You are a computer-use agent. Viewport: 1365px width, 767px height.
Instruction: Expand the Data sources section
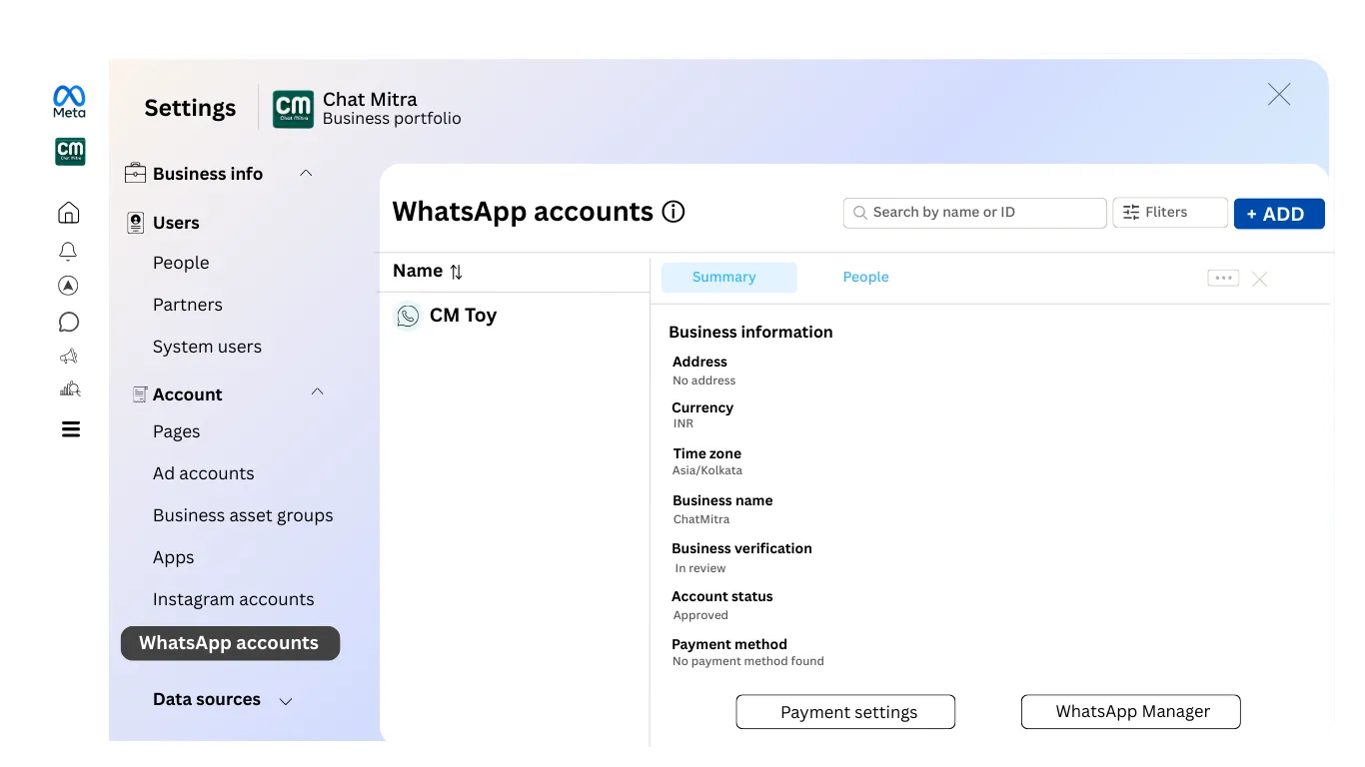coord(285,700)
